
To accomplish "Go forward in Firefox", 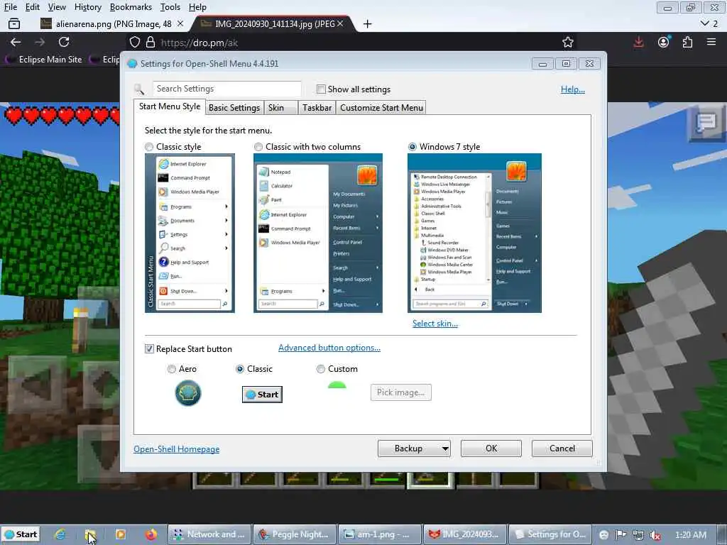I will click(40, 42).
